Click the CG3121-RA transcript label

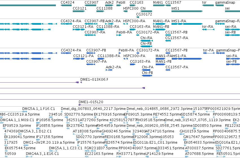(83, 26)
